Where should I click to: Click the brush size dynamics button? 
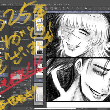click(x=31, y=81)
